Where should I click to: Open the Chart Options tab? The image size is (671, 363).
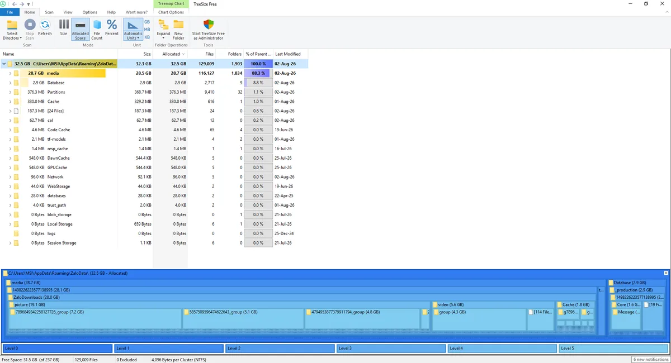[171, 12]
